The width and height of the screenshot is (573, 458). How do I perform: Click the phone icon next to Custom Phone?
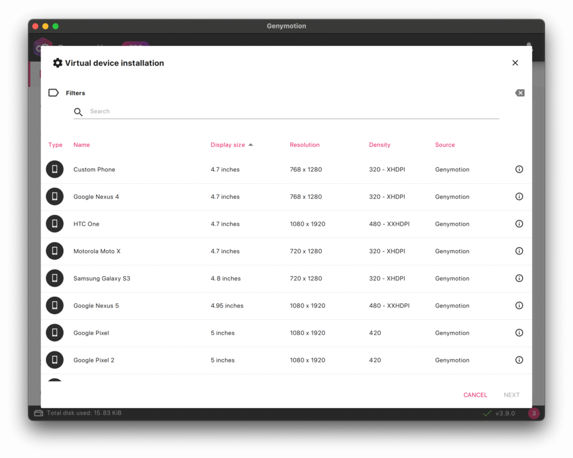(x=54, y=169)
